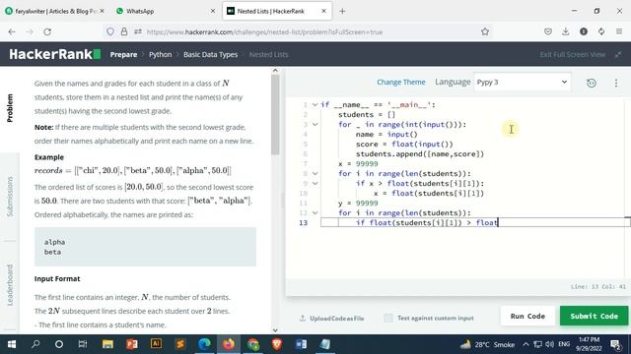The width and height of the screenshot is (631, 354).
Task: Launch Adobe Illustrator from the taskbar
Action: click(x=156, y=344)
